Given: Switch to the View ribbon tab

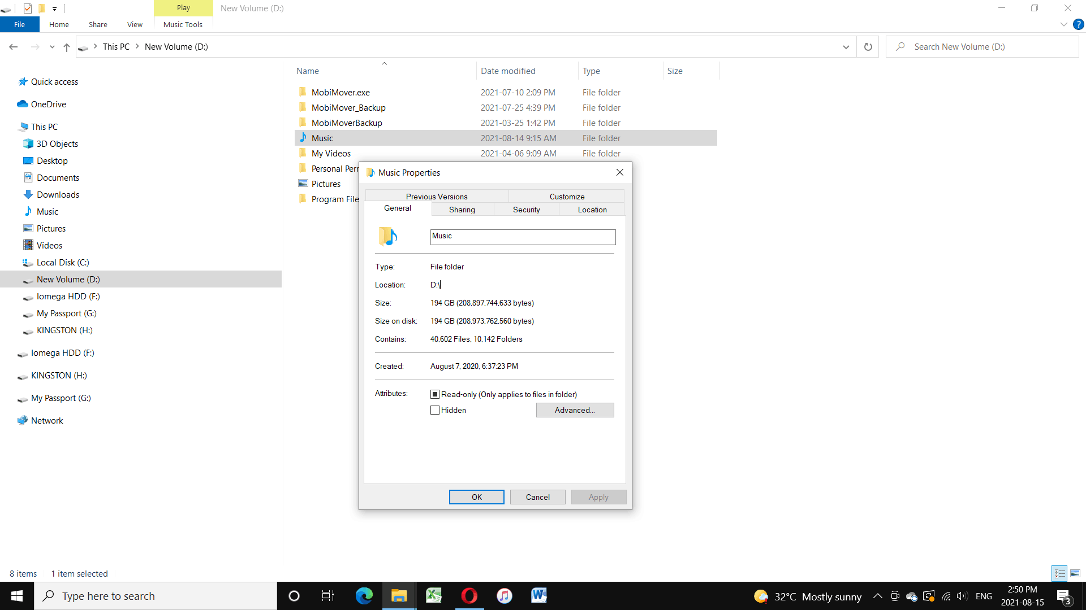Looking at the screenshot, I should pyautogui.click(x=135, y=24).
